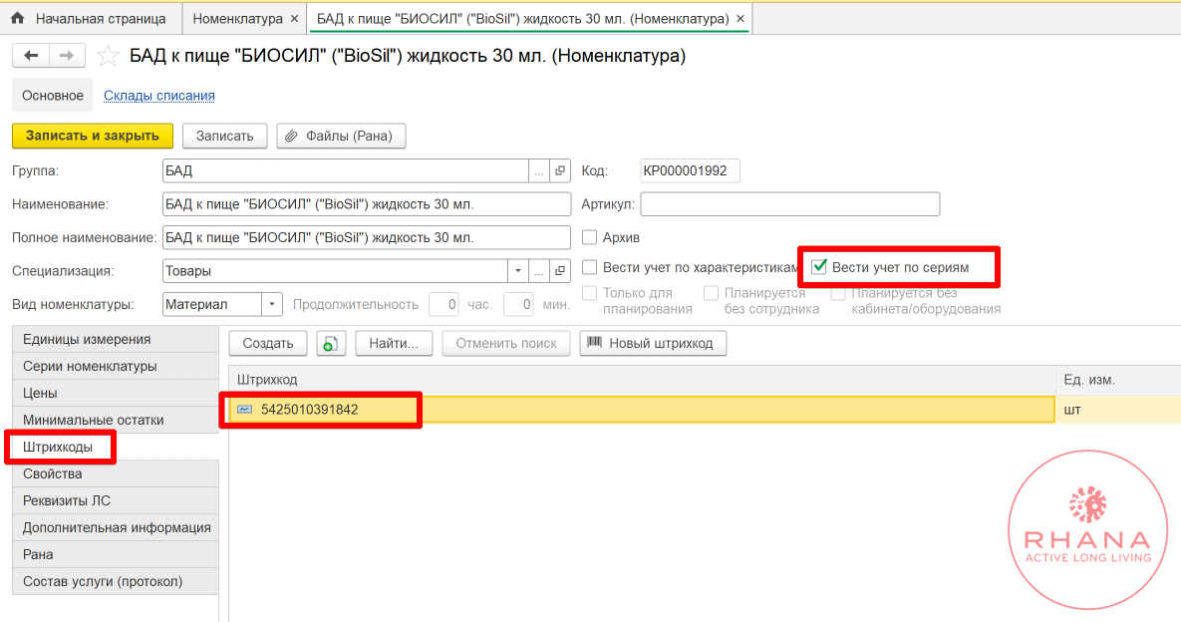Click the Записать и закрыть button

pos(93,136)
